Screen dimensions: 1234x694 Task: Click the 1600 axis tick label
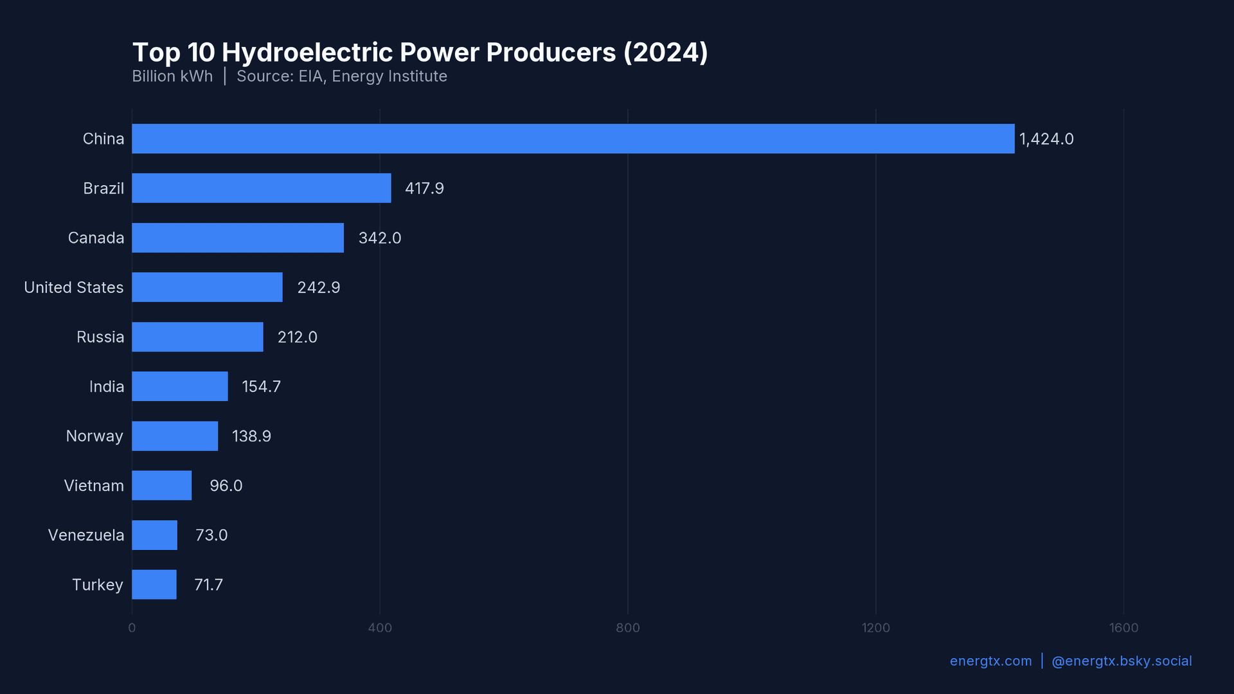click(x=1123, y=628)
